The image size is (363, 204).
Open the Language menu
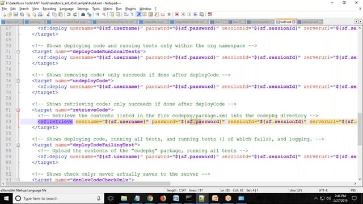(x=66, y=9)
